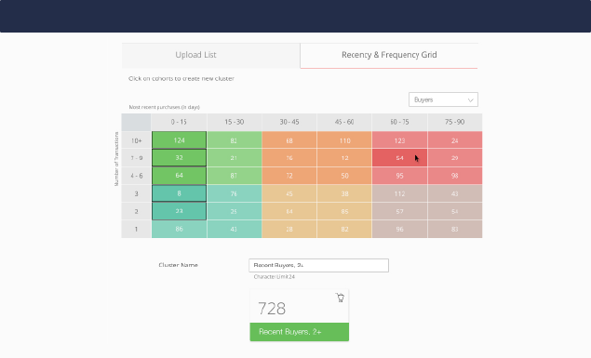This screenshot has width=591, height=358.
Task: Click the 10+ transactions row header
Action: coord(137,140)
